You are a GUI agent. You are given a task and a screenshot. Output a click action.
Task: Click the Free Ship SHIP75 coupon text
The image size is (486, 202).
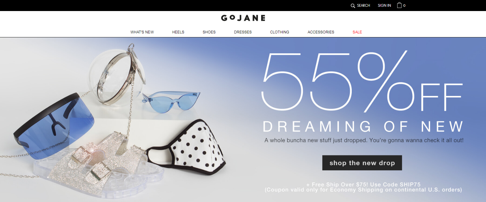coord(363,187)
